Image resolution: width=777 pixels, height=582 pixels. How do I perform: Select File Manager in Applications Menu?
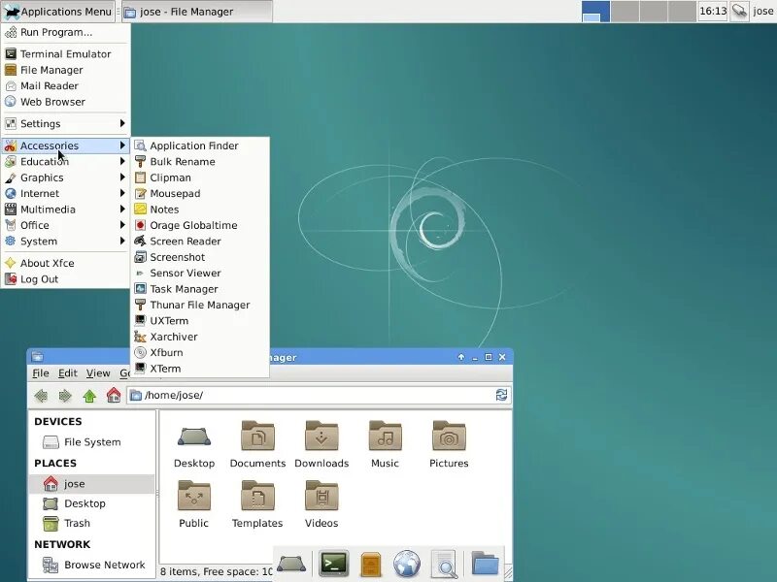tap(65, 70)
